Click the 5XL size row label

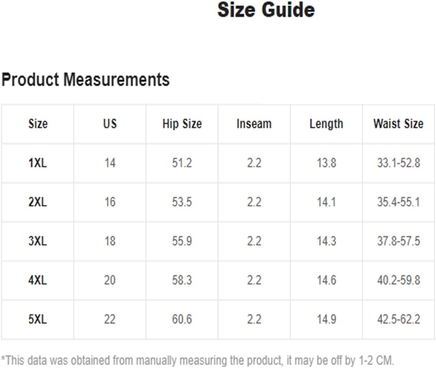[x=38, y=319]
